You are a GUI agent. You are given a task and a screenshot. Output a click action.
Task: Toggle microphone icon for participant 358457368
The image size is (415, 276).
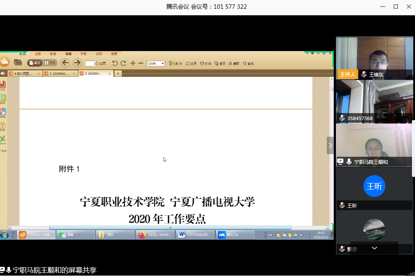click(342, 118)
